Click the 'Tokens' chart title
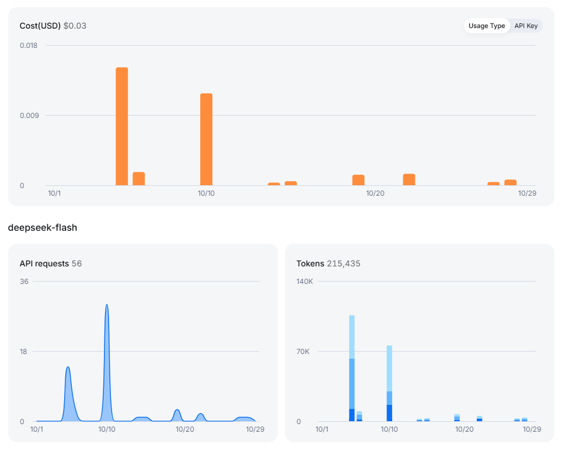 coord(311,263)
